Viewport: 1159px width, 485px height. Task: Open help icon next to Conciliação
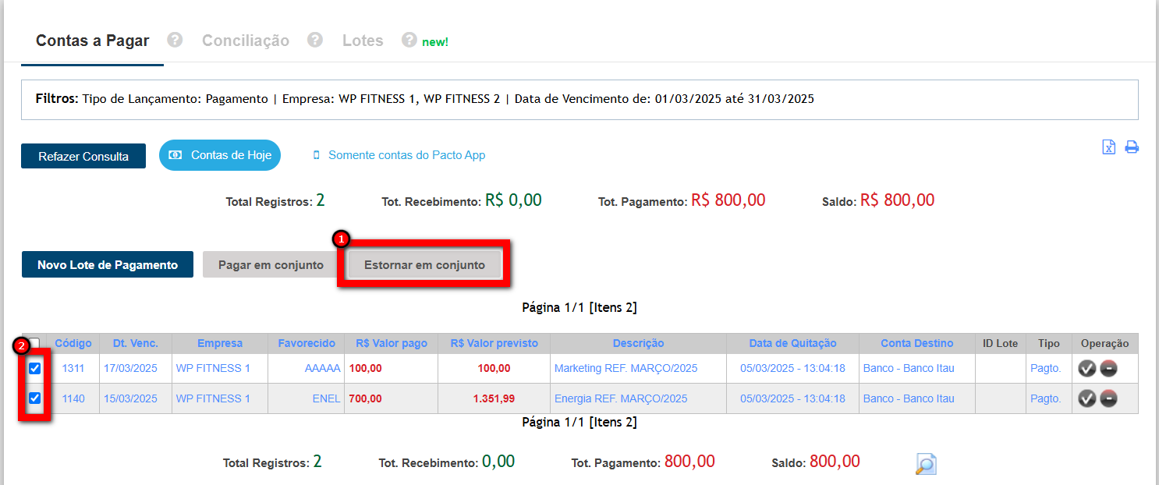pos(314,40)
